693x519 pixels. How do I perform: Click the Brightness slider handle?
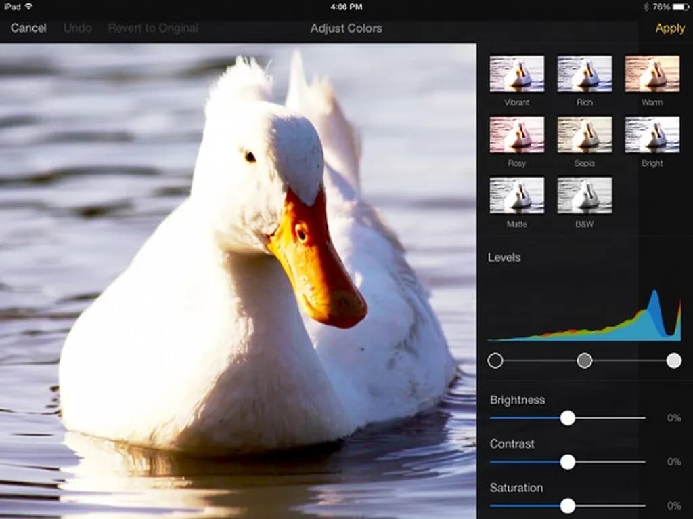(x=568, y=418)
